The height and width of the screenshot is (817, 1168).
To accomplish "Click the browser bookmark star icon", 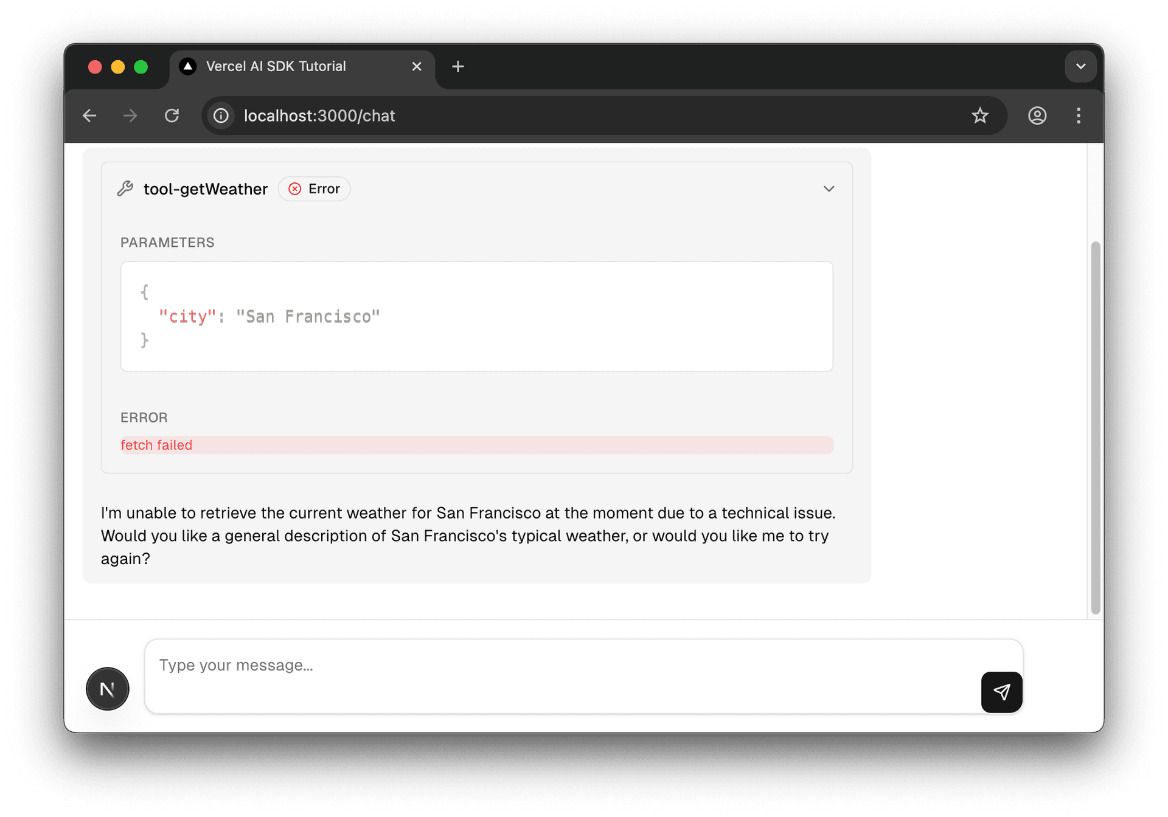I will 980,115.
